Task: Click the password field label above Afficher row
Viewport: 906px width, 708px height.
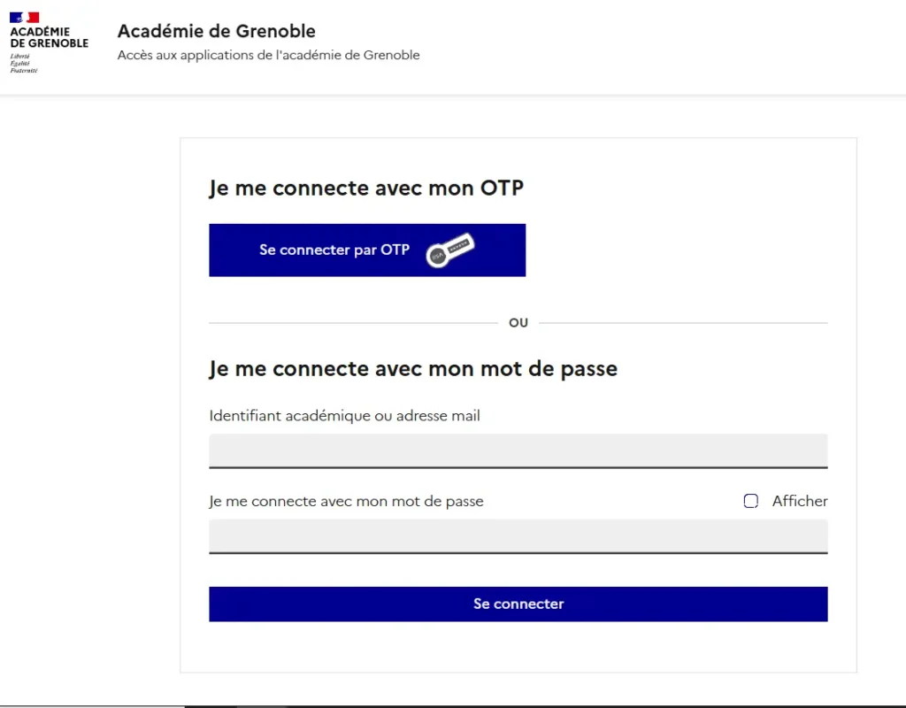Action: pyautogui.click(x=346, y=501)
